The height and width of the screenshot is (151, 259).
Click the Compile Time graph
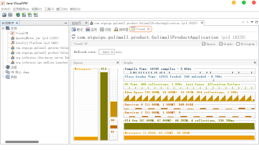tap(189, 72)
